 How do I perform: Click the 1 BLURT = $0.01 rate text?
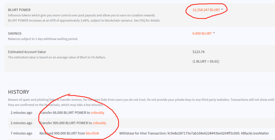click(206, 61)
